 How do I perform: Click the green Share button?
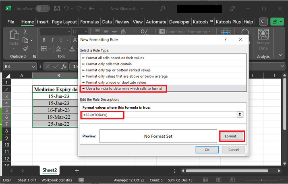pyautogui.click(x=277, y=22)
